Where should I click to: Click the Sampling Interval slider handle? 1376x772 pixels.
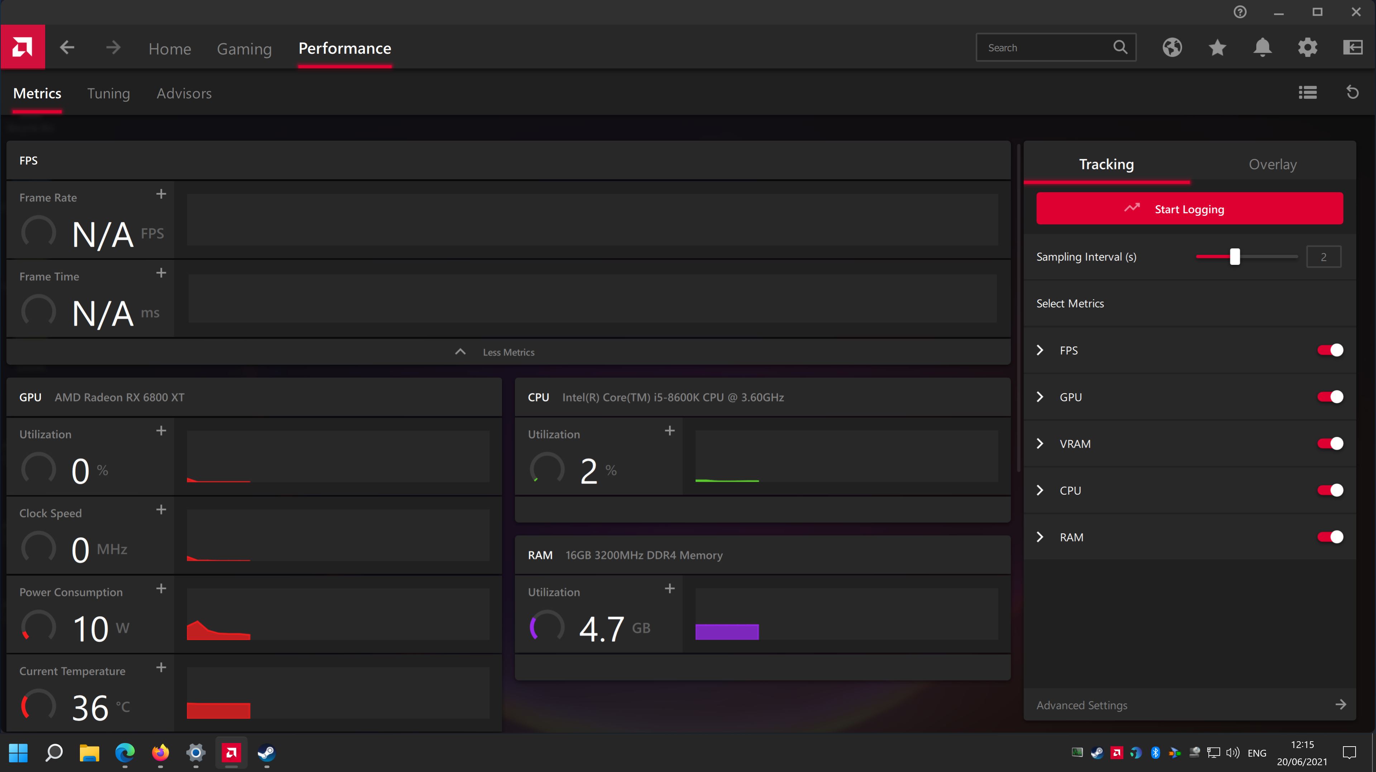tap(1234, 257)
